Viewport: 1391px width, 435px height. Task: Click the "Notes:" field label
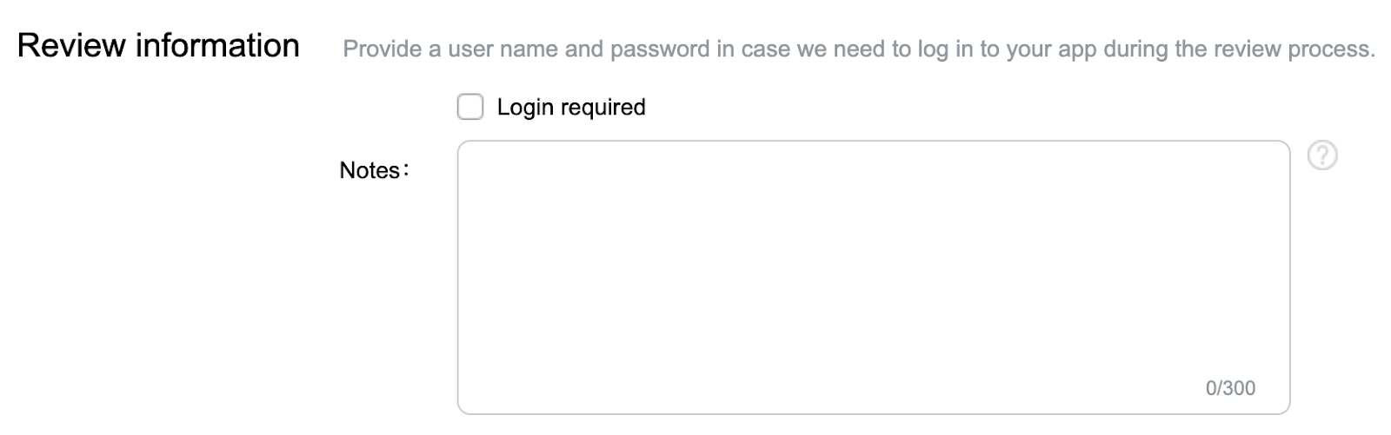click(374, 170)
